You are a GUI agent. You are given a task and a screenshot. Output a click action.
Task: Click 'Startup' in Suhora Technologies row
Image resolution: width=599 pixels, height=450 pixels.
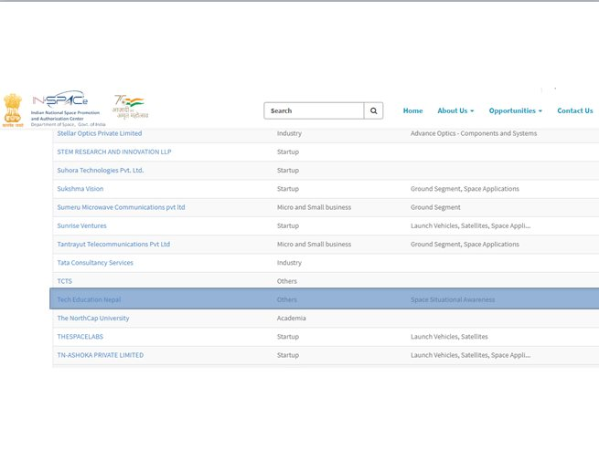pos(288,170)
